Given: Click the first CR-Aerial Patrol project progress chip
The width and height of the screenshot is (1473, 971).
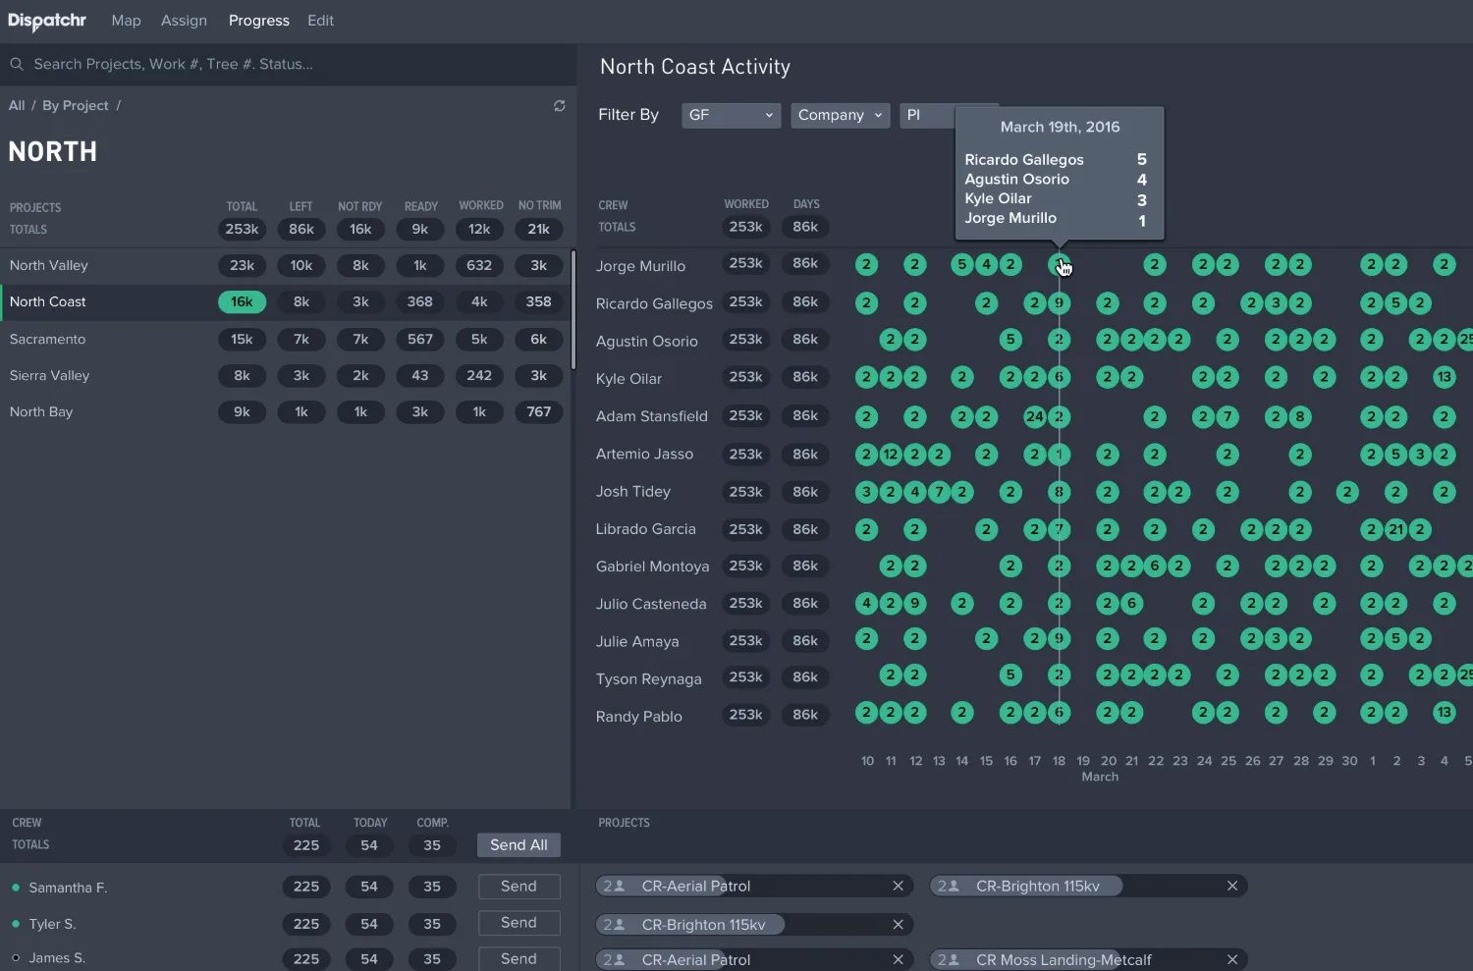Looking at the screenshot, I should tap(754, 886).
